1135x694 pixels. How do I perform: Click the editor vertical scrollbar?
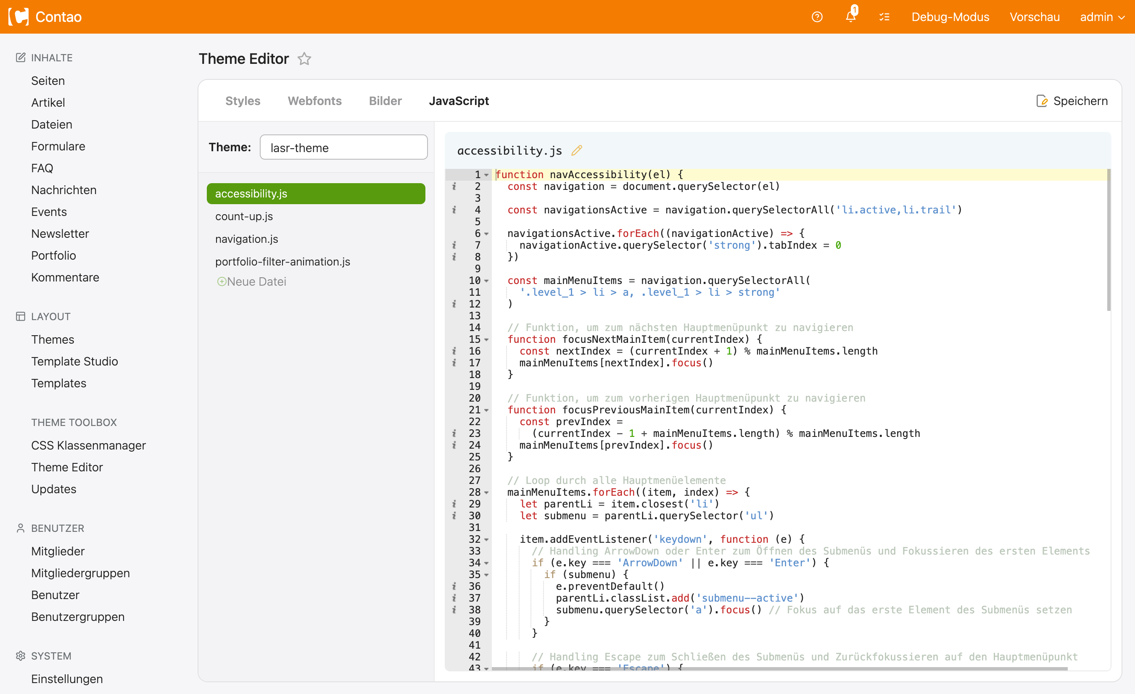(x=1109, y=240)
